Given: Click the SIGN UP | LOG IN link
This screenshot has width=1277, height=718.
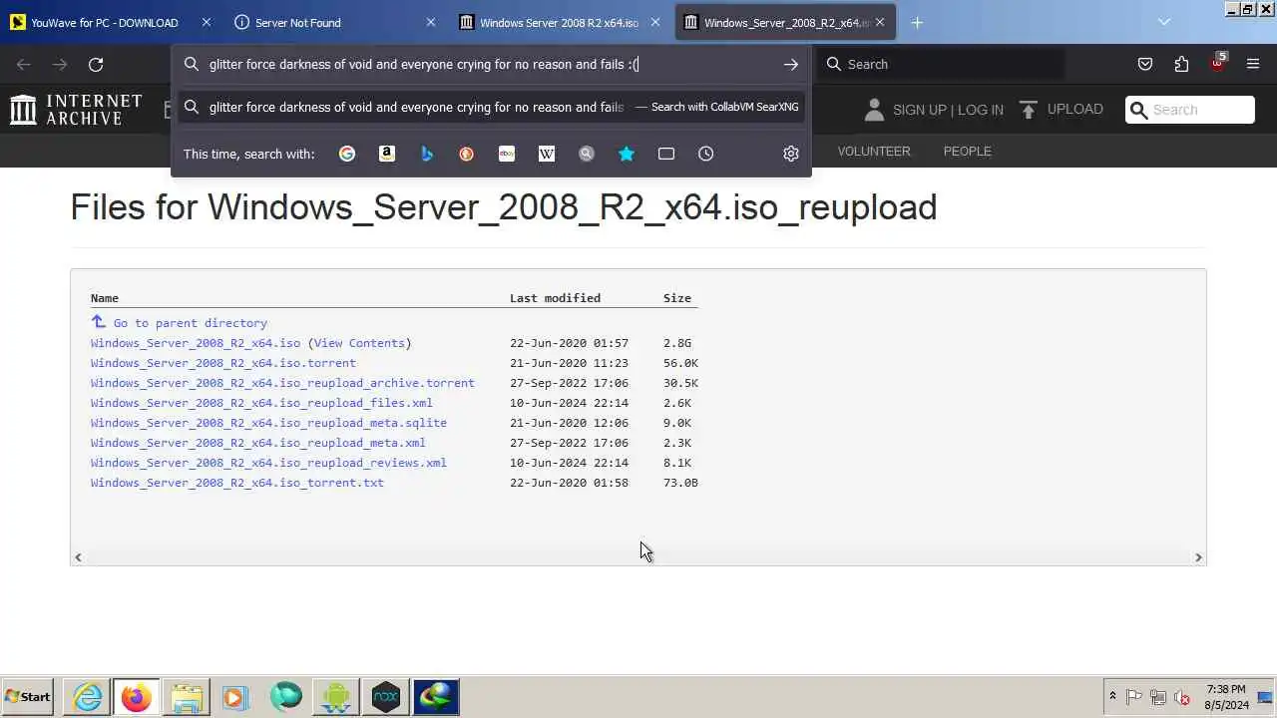Looking at the screenshot, I should [x=948, y=110].
